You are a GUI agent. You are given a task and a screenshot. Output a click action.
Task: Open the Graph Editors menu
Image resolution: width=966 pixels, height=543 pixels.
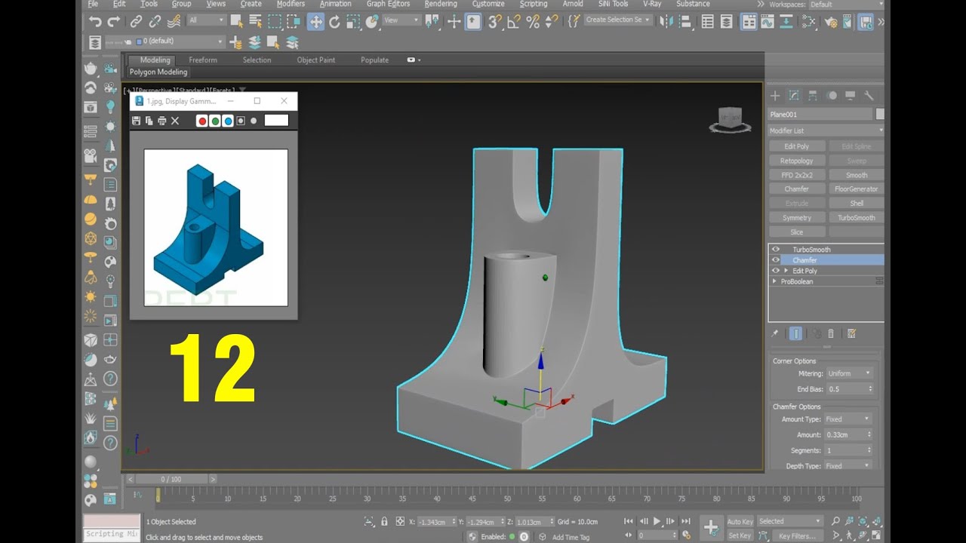(x=388, y=4)
